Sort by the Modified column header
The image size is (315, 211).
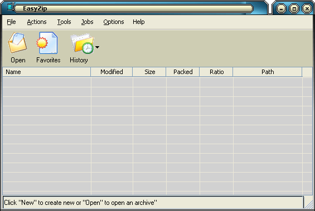(x=112, y=72)
